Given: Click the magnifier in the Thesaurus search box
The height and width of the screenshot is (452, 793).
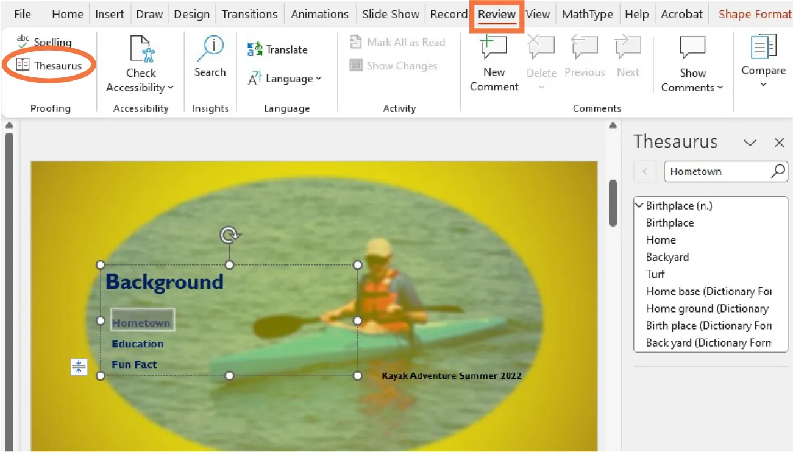Looking at the screenshot, I should pos(777,171).
